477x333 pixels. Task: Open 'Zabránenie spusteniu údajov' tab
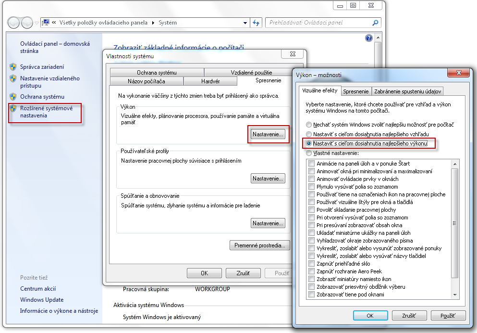pyautogui.click(x=407, y=91)
